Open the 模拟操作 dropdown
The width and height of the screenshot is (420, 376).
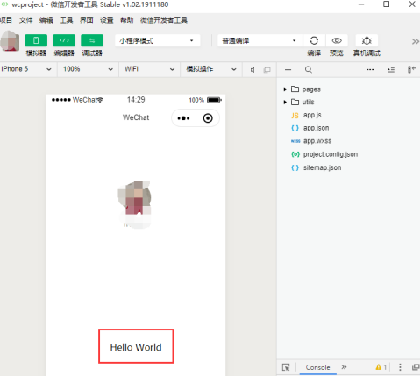click(x=211, y=69)
